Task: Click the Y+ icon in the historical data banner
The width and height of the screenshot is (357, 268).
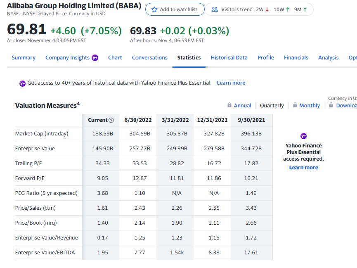Action: pos(22,83)
